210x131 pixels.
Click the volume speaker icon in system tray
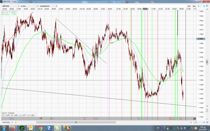tap(181, 128)
